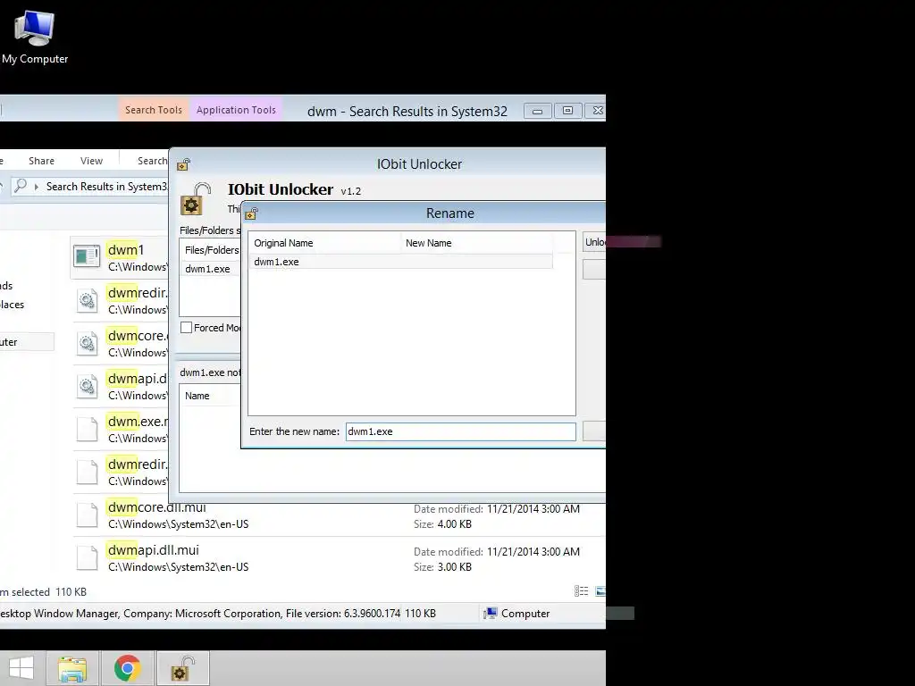The height and width of the screenshot is (686, 915).
Task: Open the Search Tools ribbon tab
Action: pos(154,110)
